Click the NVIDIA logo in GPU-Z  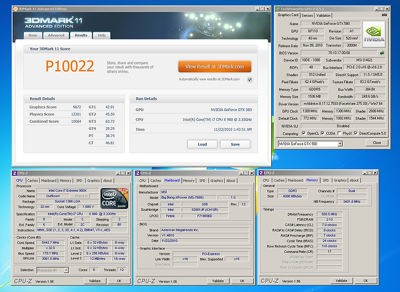374,34
